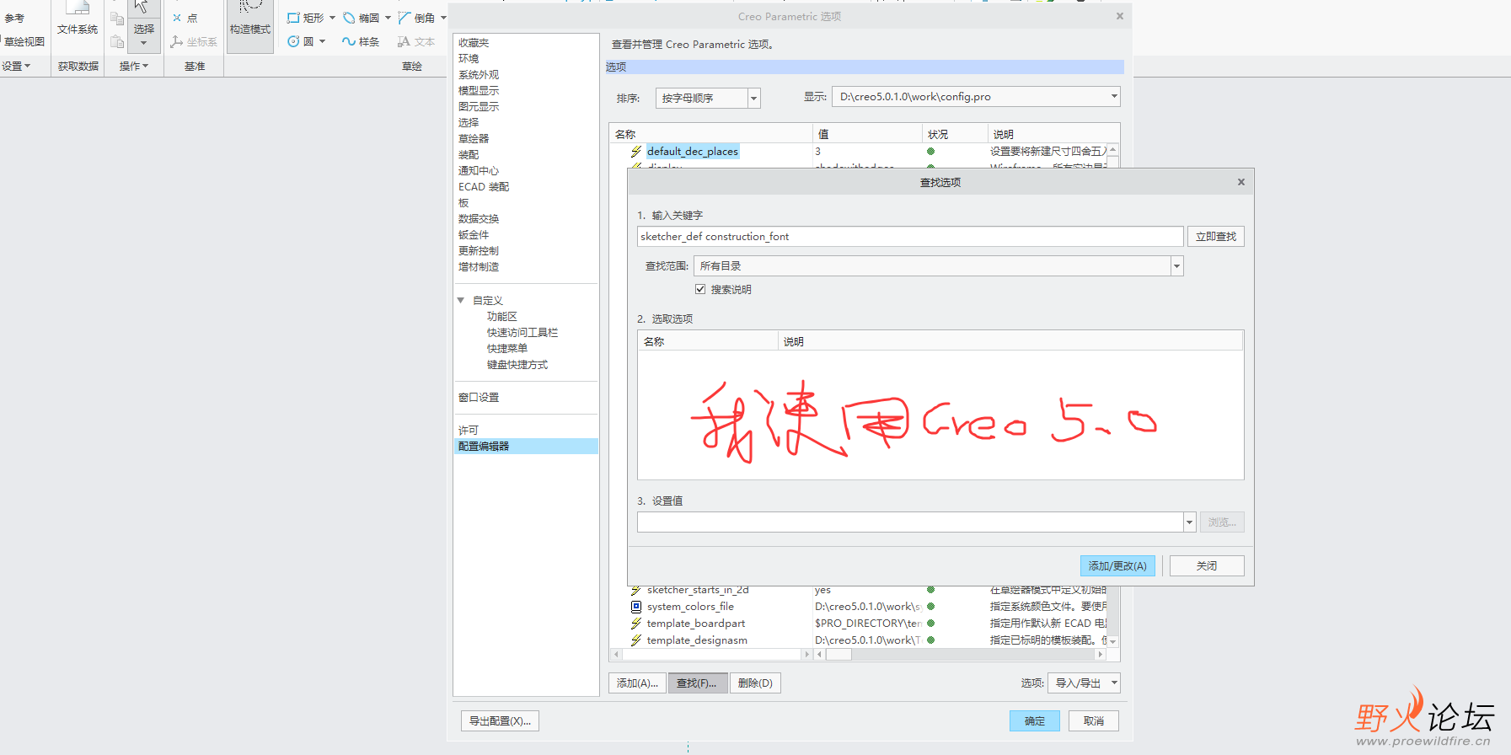The height and width of the screenshot is (755, 1511).
Task: Click the green status dot for default_dec_places
Action: point(930,152)
